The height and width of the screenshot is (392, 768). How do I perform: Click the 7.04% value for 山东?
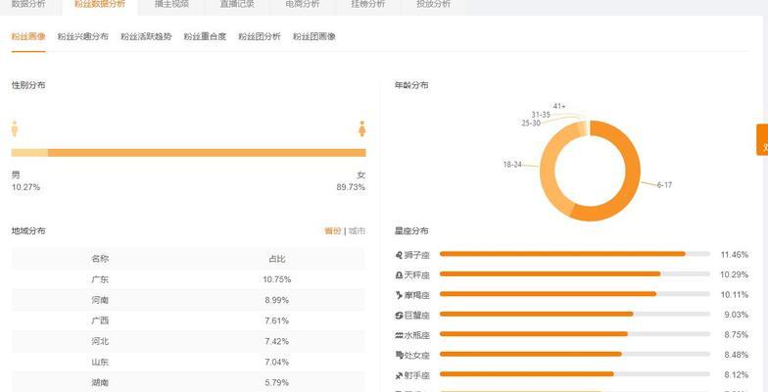click(x=276, y=363)
